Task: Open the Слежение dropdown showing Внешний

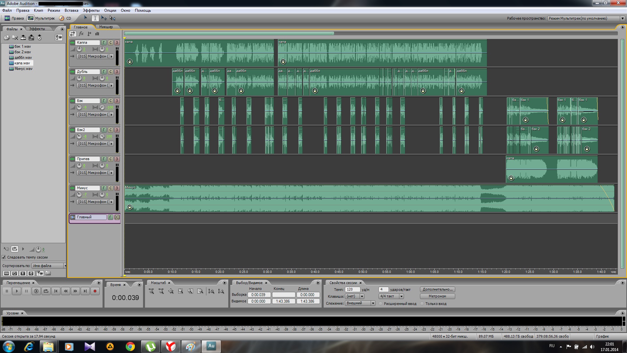Action: (x=373, y=303)
